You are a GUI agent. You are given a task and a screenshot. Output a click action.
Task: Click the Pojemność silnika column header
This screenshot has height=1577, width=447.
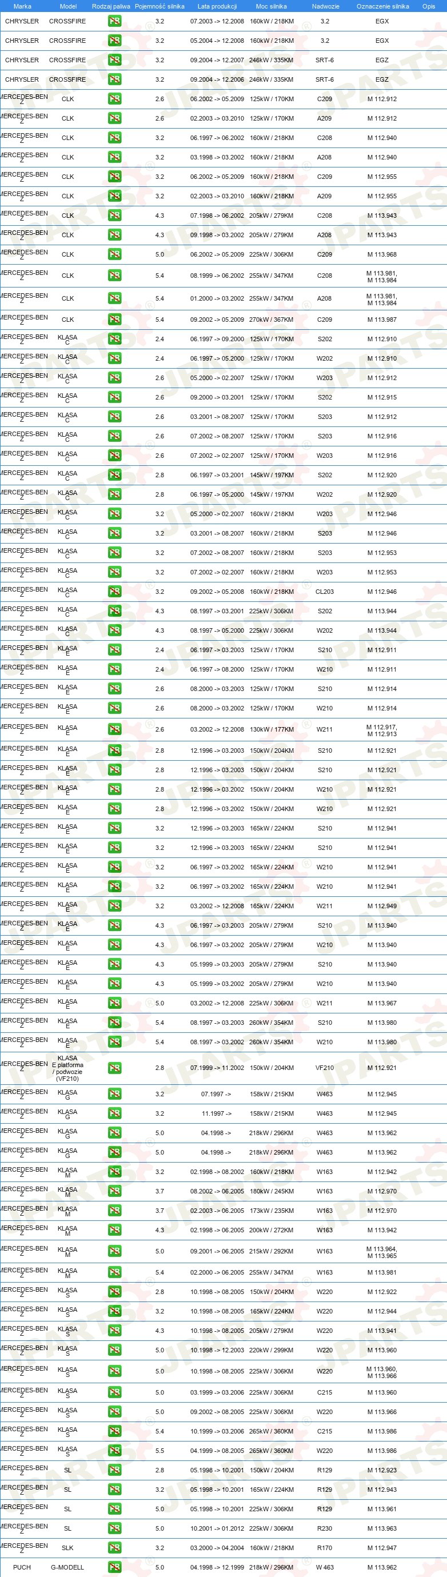pos(159,6)
